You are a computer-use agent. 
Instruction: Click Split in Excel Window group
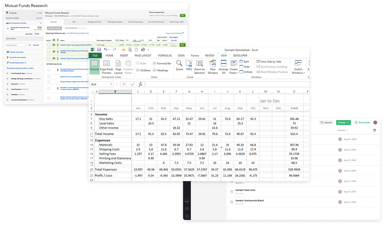244,62
